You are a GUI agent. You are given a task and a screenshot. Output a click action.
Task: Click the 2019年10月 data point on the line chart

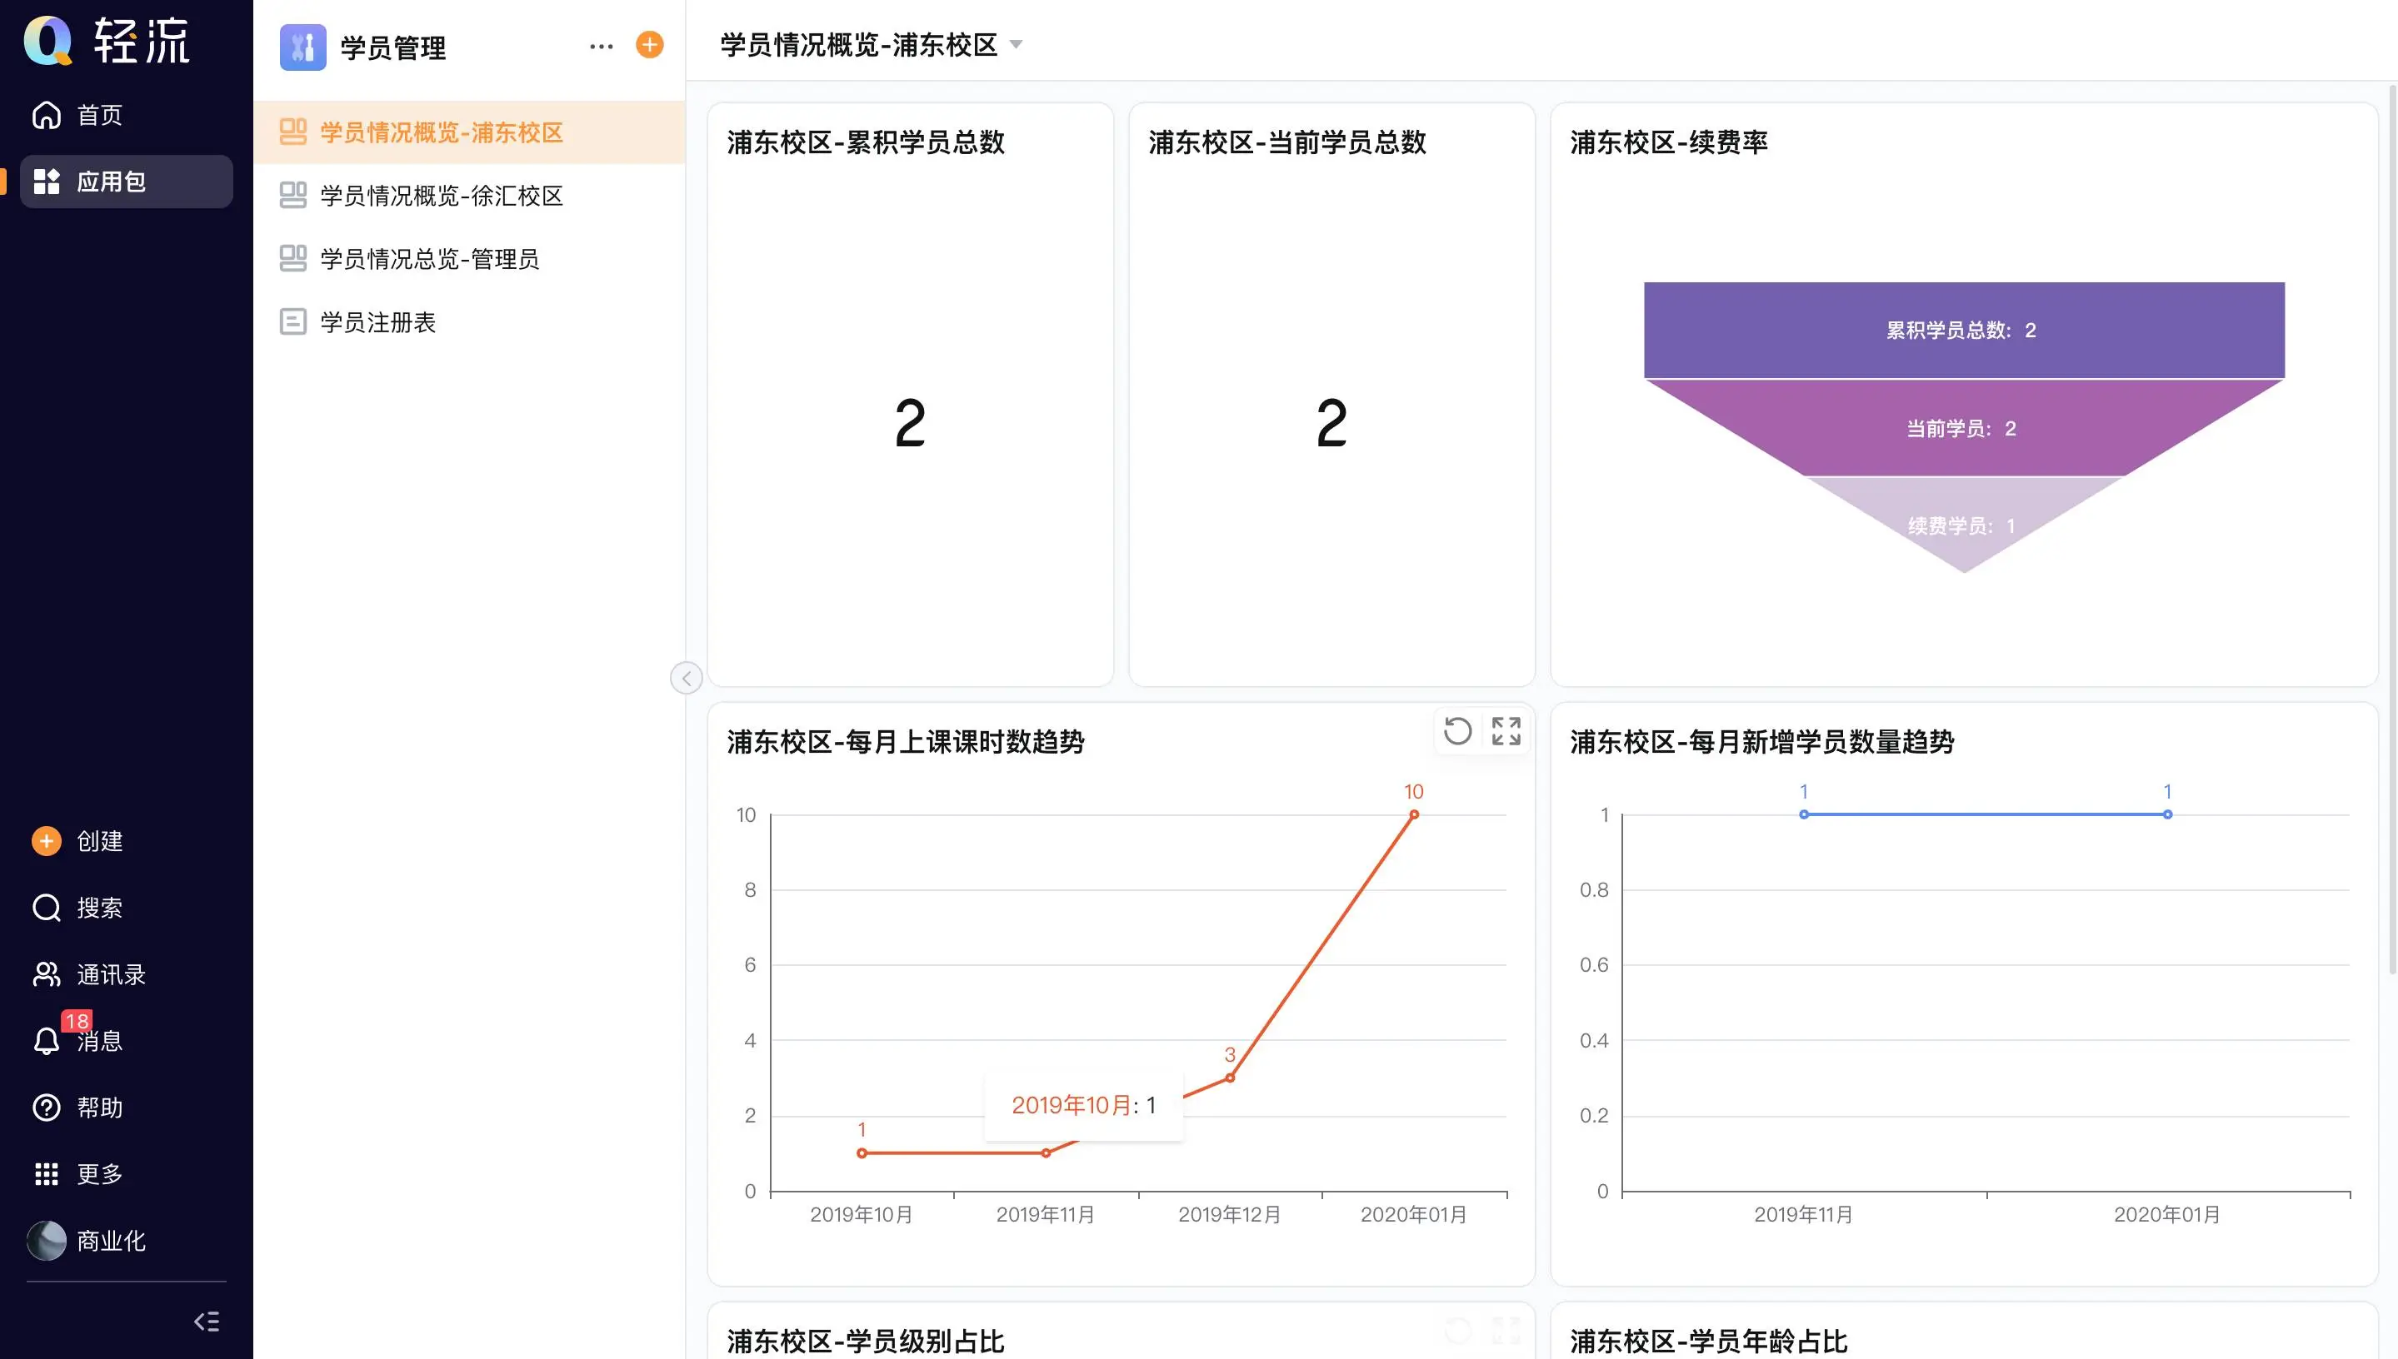(862, 1153)
